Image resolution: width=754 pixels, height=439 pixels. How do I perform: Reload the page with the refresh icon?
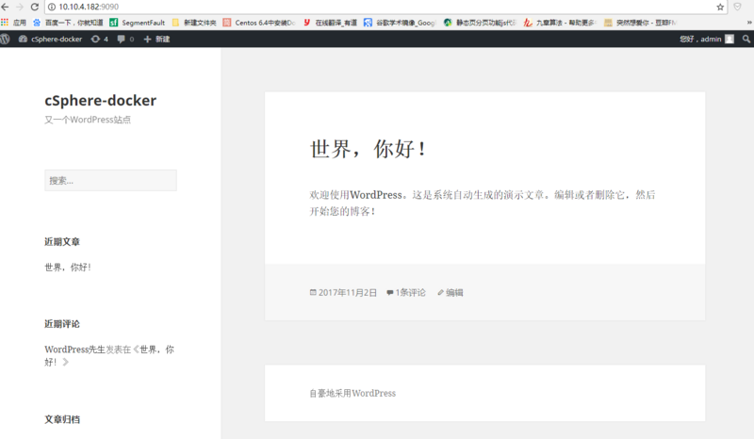pyautogui.click(x=35, y=7)
